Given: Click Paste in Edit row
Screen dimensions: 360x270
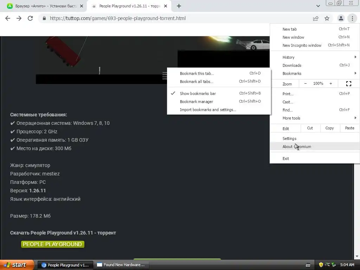Looking at the screenshot, I should pos(349,128).
